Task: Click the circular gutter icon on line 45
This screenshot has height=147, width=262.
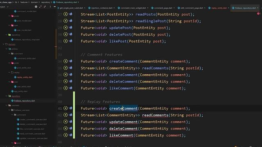Action: click(65, 135)
